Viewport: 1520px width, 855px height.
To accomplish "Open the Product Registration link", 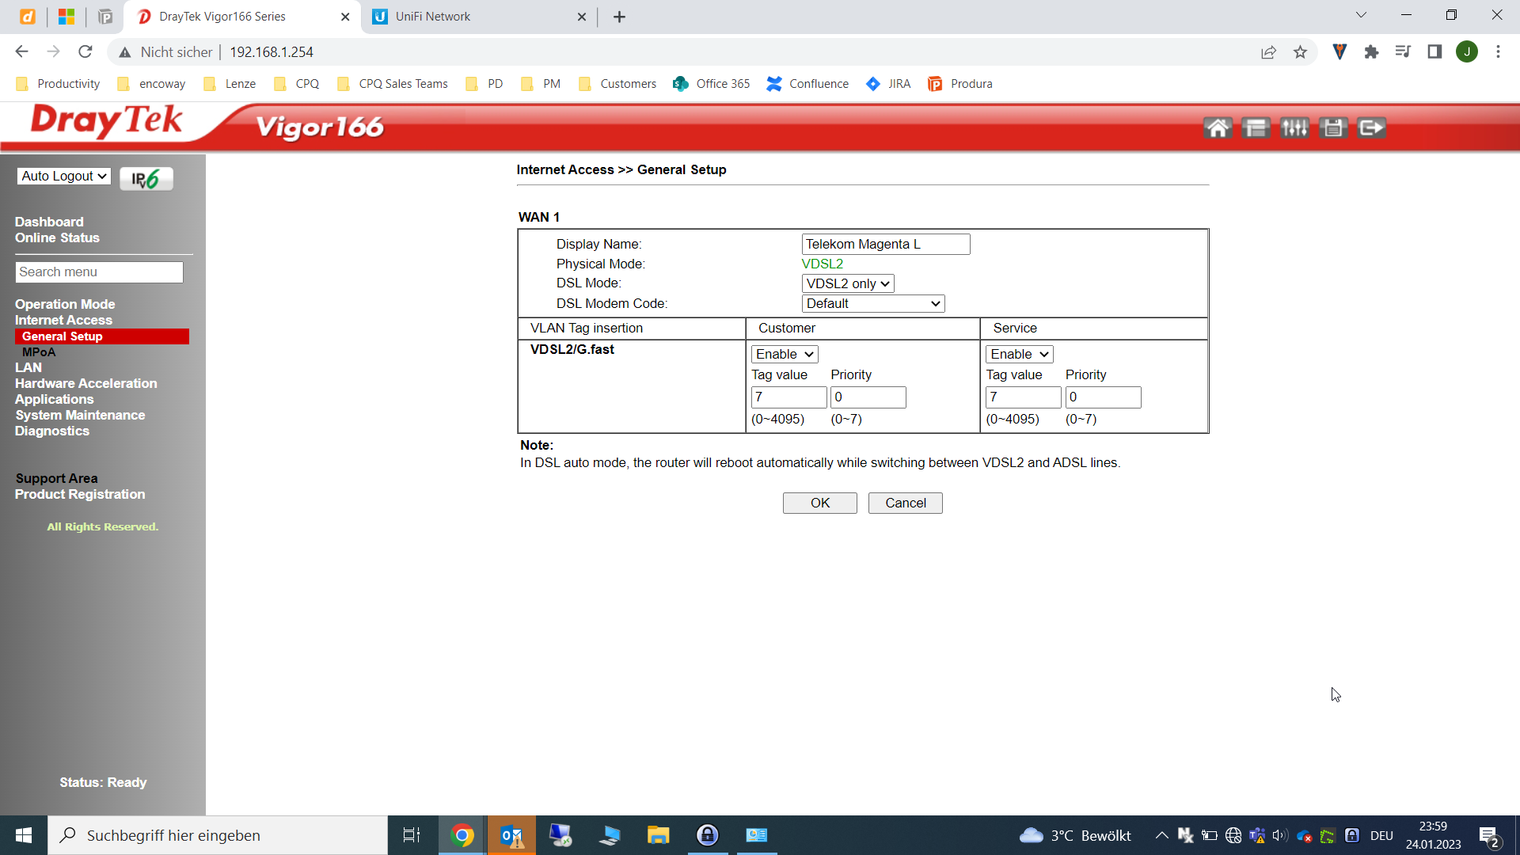I will click(80, 494).
